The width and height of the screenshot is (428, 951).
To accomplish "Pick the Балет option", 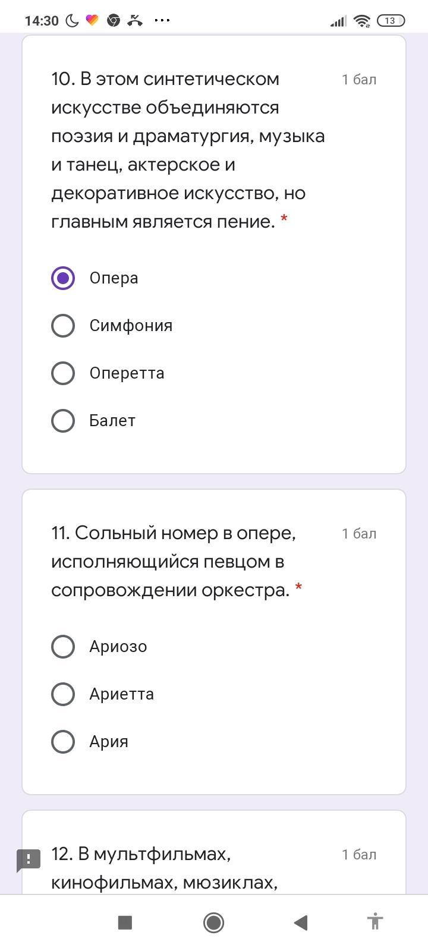I will tap(63, 421).
